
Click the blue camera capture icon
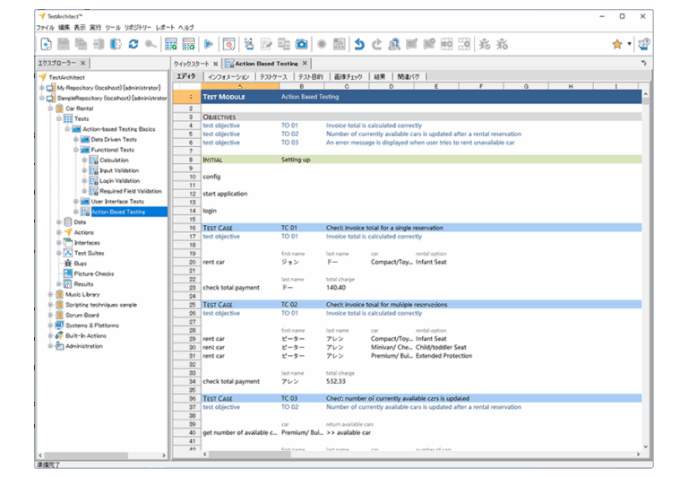pos(301,44)
